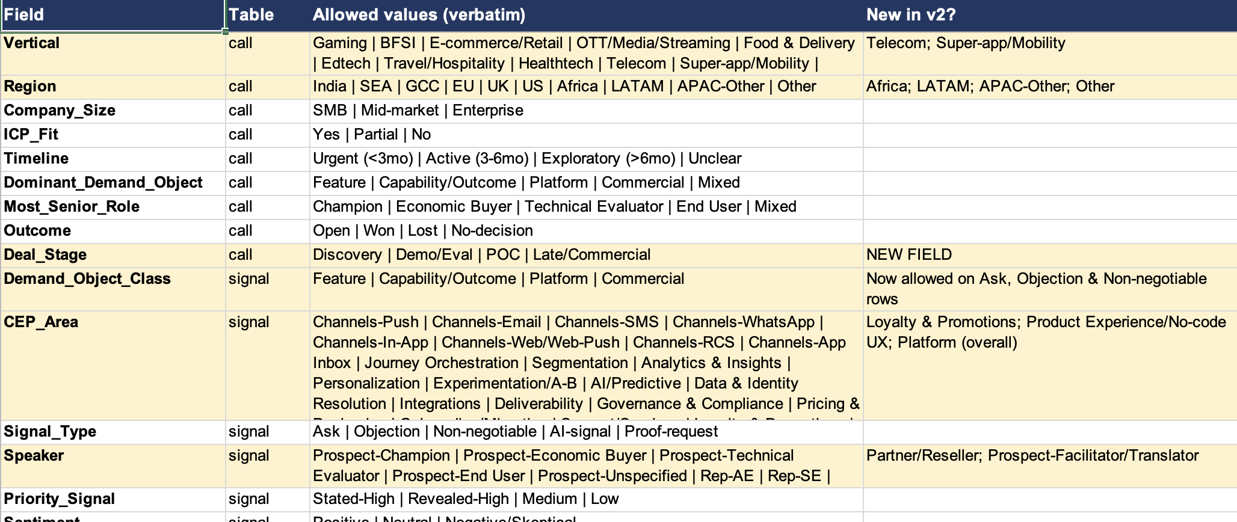Click the 'signal' cell in Demand_Object_Class row
Viewport: 1237px width, 522px height.
[x=268, y=289]
